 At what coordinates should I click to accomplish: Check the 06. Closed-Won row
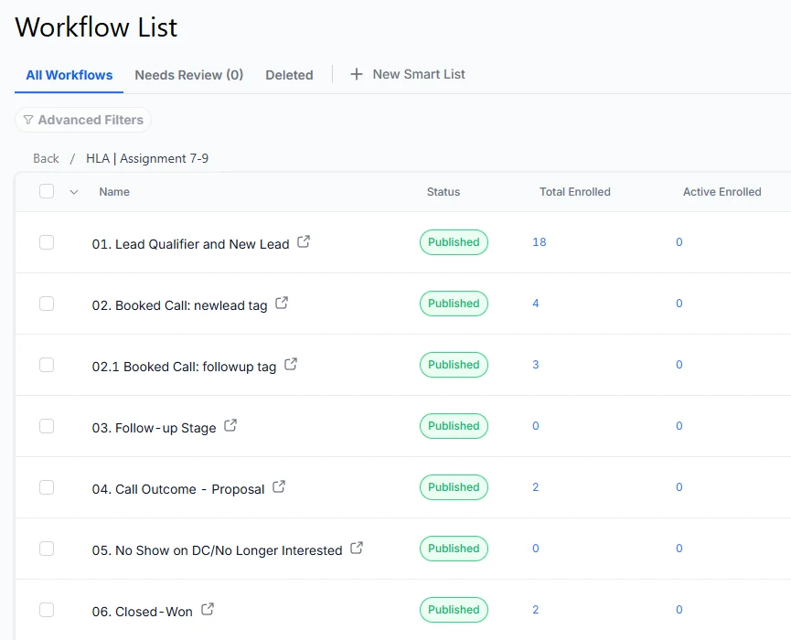pyautogui.click(x=47, y=610)
